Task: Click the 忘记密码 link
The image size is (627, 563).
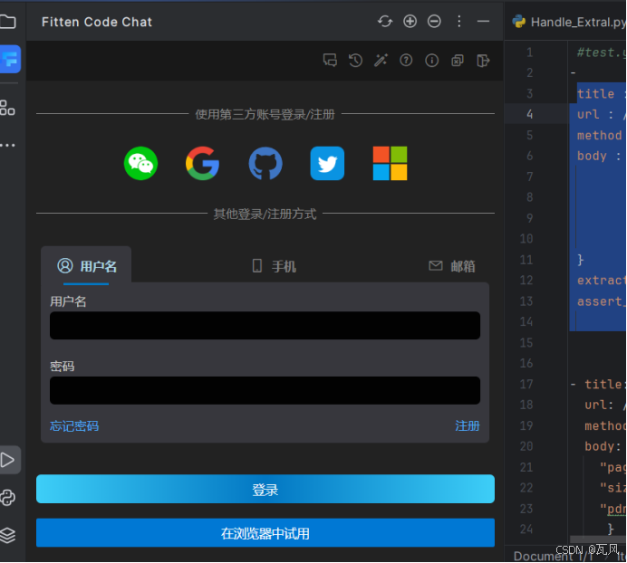Action: click(x=74, y=426)
